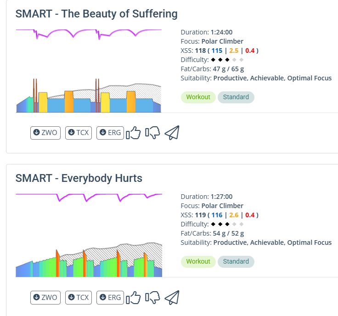Download ERG file for Everybody Hurts

click(110, 297)
